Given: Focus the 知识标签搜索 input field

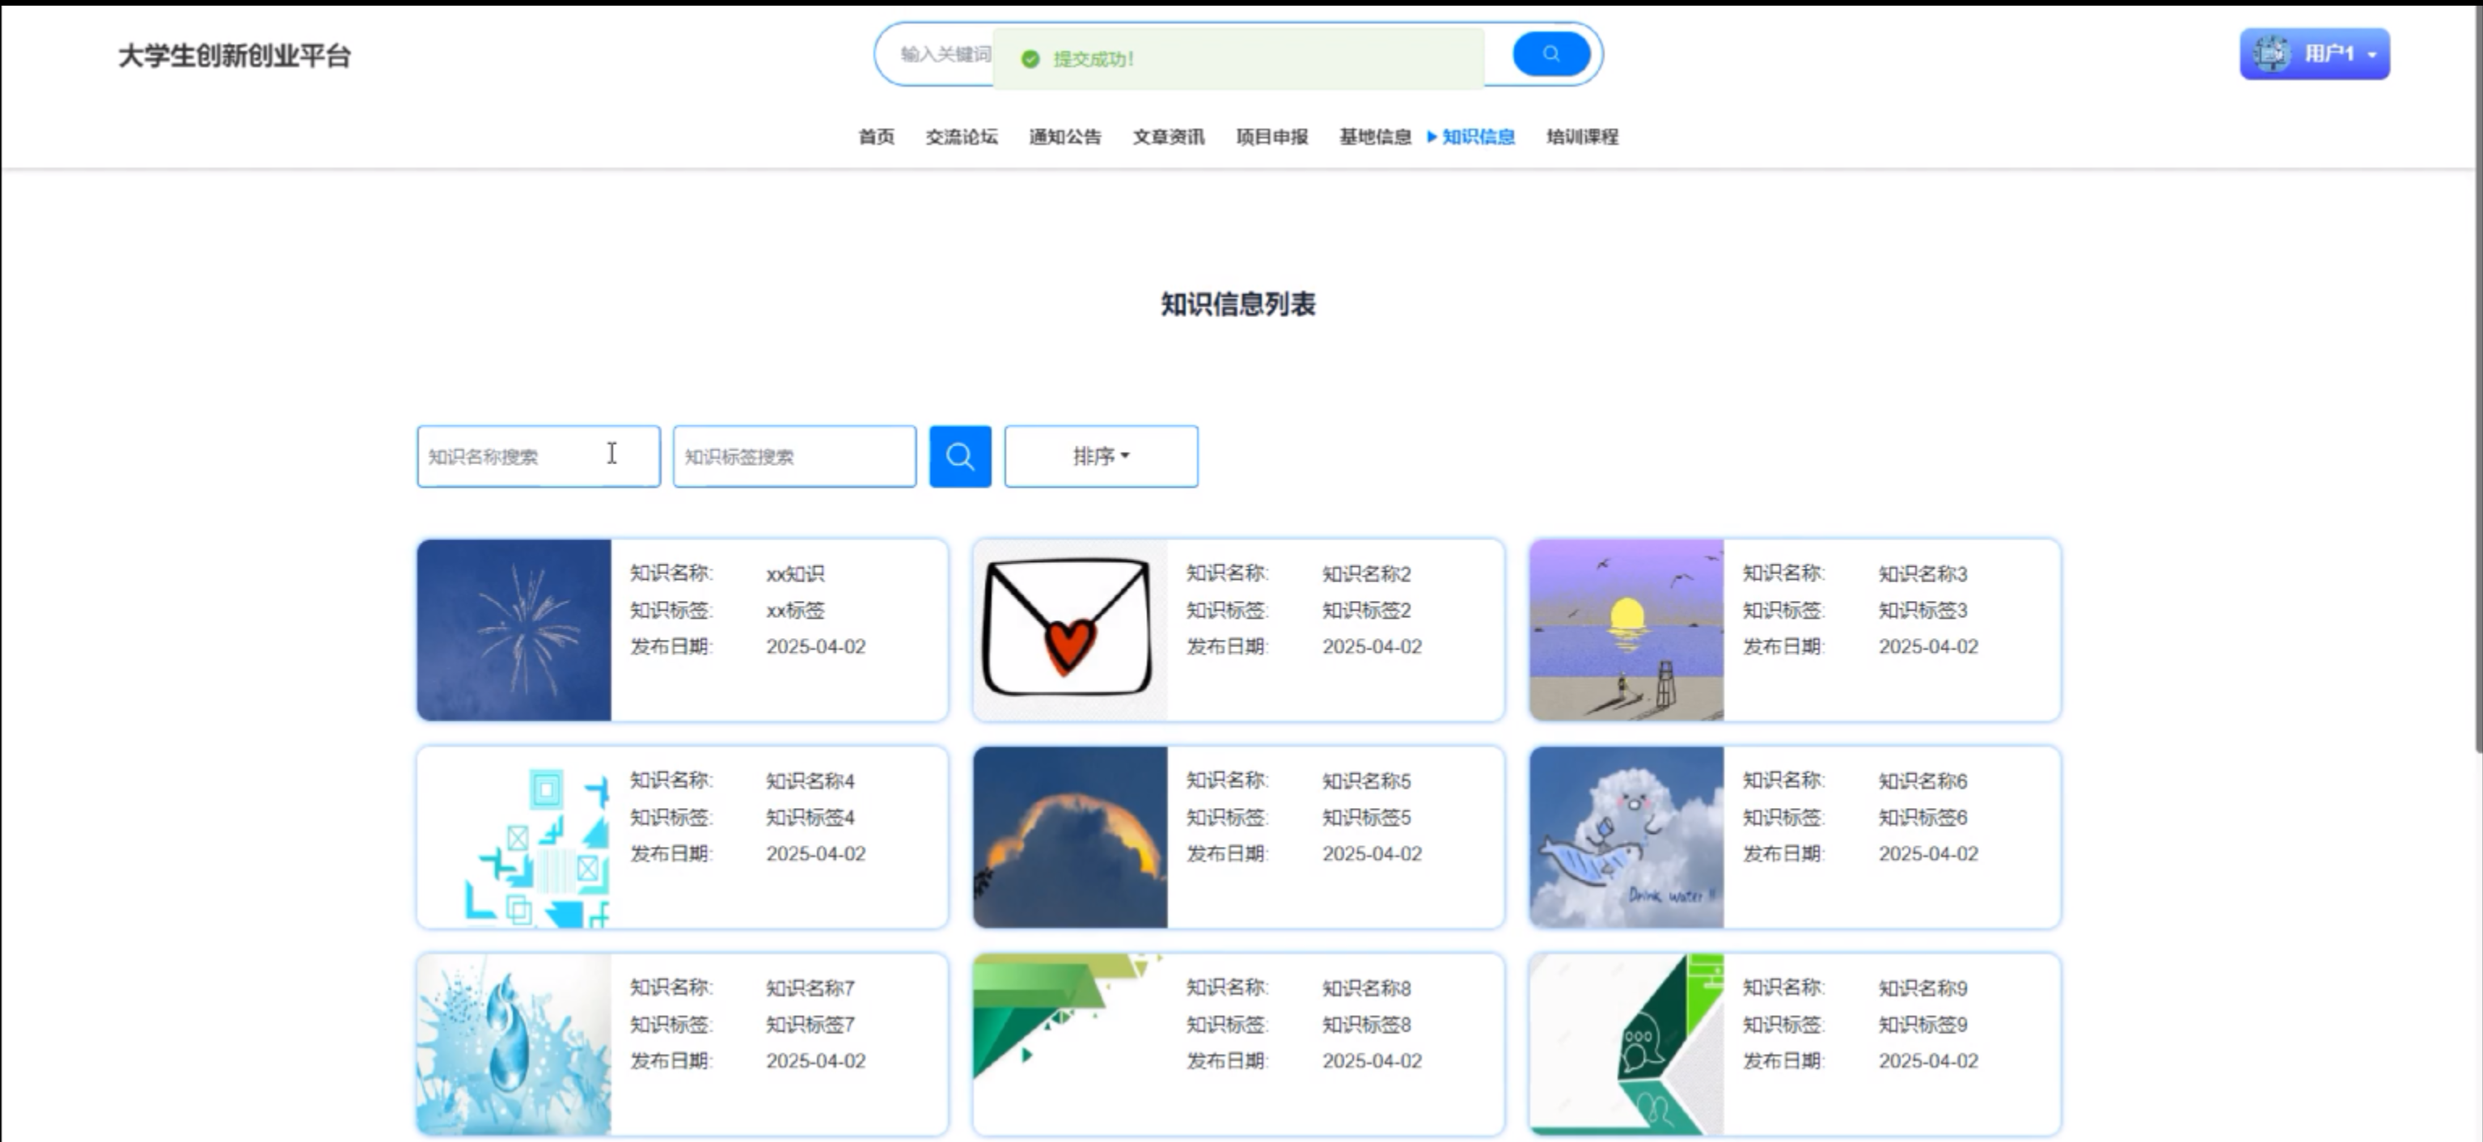Looking at the screenshot, I should pos(793,456).
